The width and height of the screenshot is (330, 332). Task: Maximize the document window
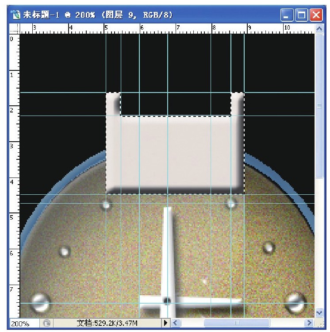click(301, 15)
